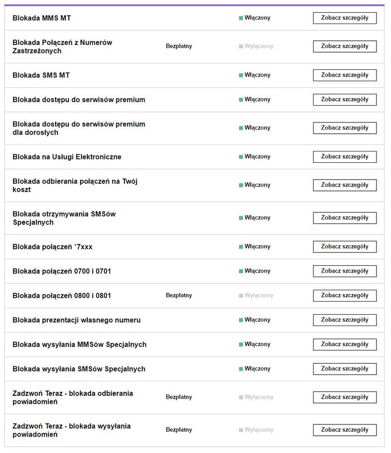Open details for Blokada prezentacji własnego numeru
This screenshot has width=391, height=453.
[x=344, y=320]
